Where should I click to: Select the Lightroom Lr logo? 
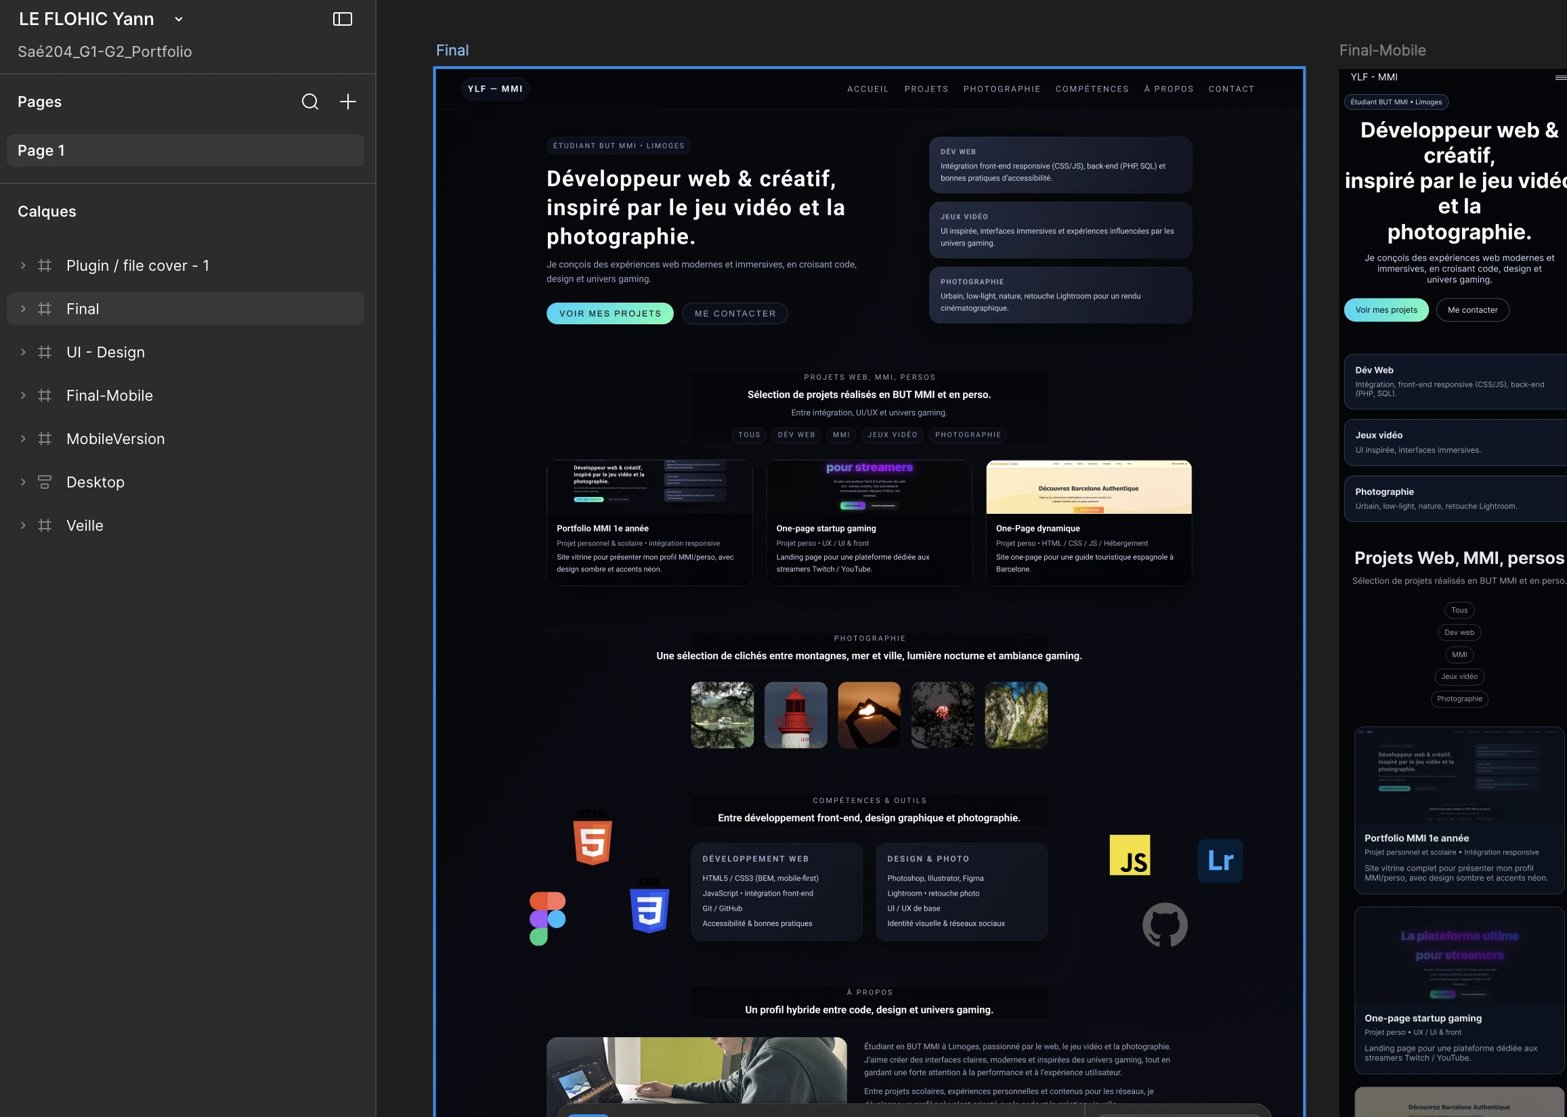click(x=1220, y=860)
